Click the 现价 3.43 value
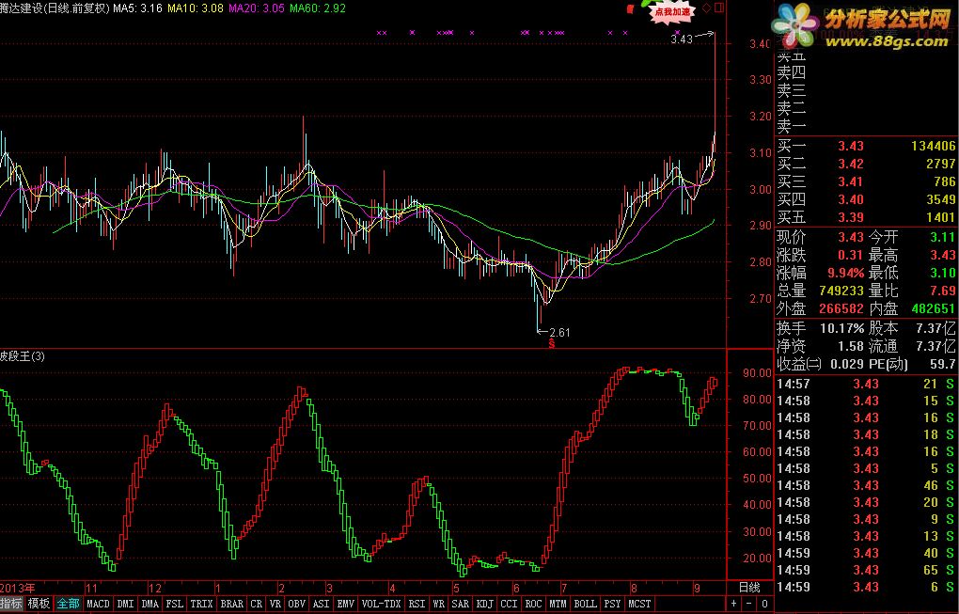959x614 pixels. pyautogui.click(x=851, y=237)
